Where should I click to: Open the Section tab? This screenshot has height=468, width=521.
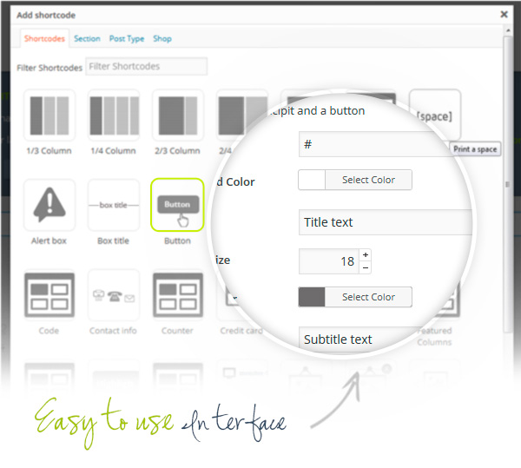tap(87, 38)
